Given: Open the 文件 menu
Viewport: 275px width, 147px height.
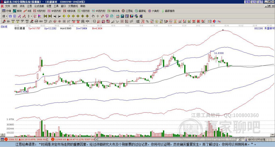Looking at the screenshot, I should tap(8, 6).
